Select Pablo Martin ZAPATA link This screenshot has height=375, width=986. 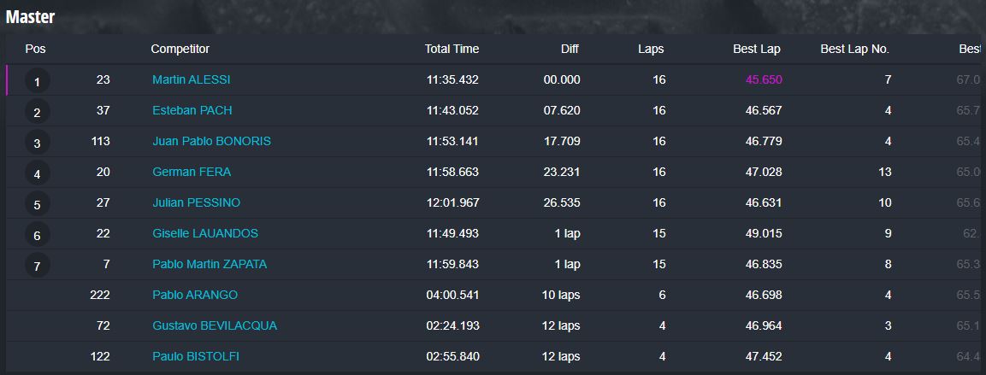[210, 265]
